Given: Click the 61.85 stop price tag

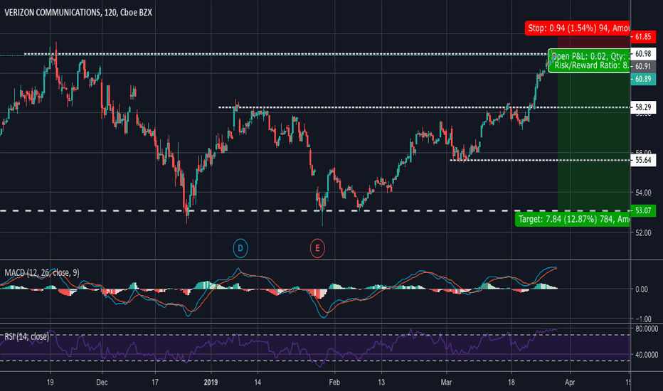Looking at the screenshot, I should click(x=643, y=37).
